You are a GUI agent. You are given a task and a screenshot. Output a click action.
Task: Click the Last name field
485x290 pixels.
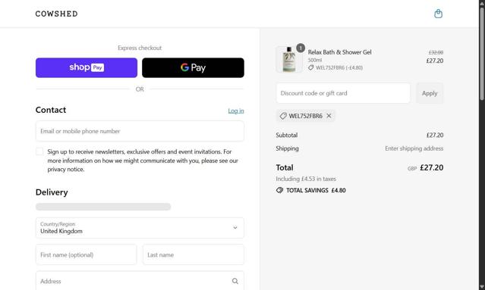[x=194, y=255]
